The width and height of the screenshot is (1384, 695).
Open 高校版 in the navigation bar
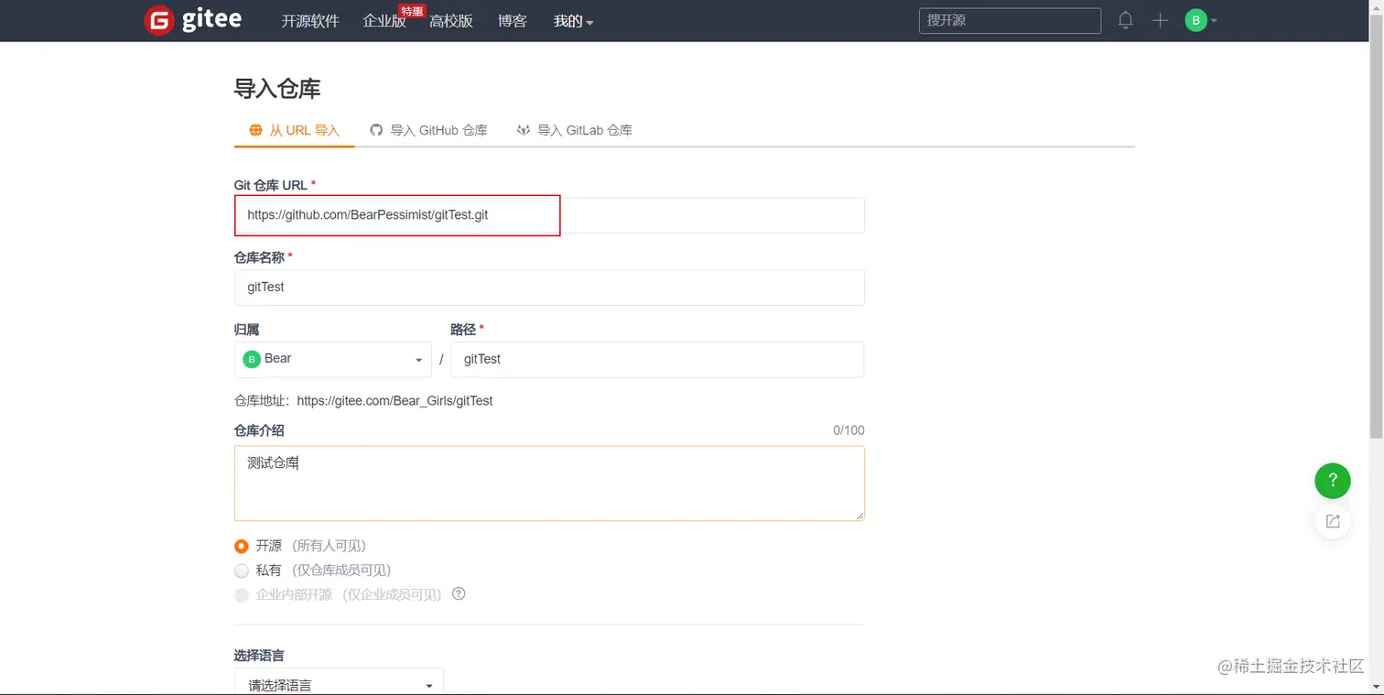click(451, 21)
